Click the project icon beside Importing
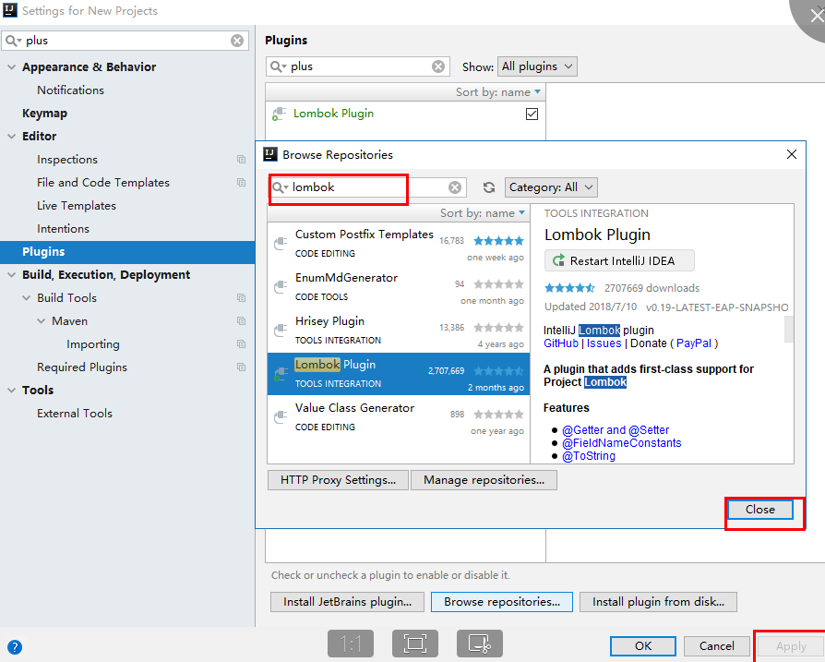This screenshot has width=825, height=662. tap(241, 344)
